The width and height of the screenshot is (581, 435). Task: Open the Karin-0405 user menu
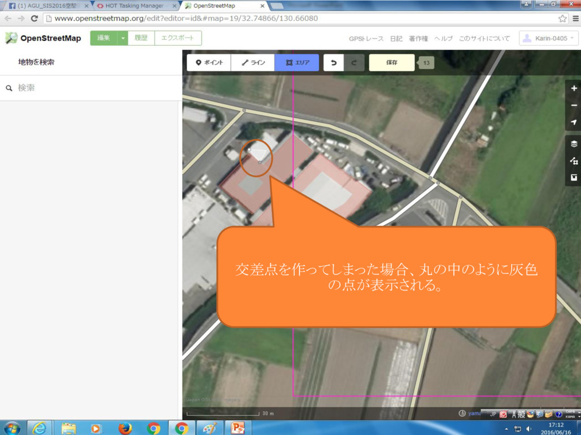point(549,39)
